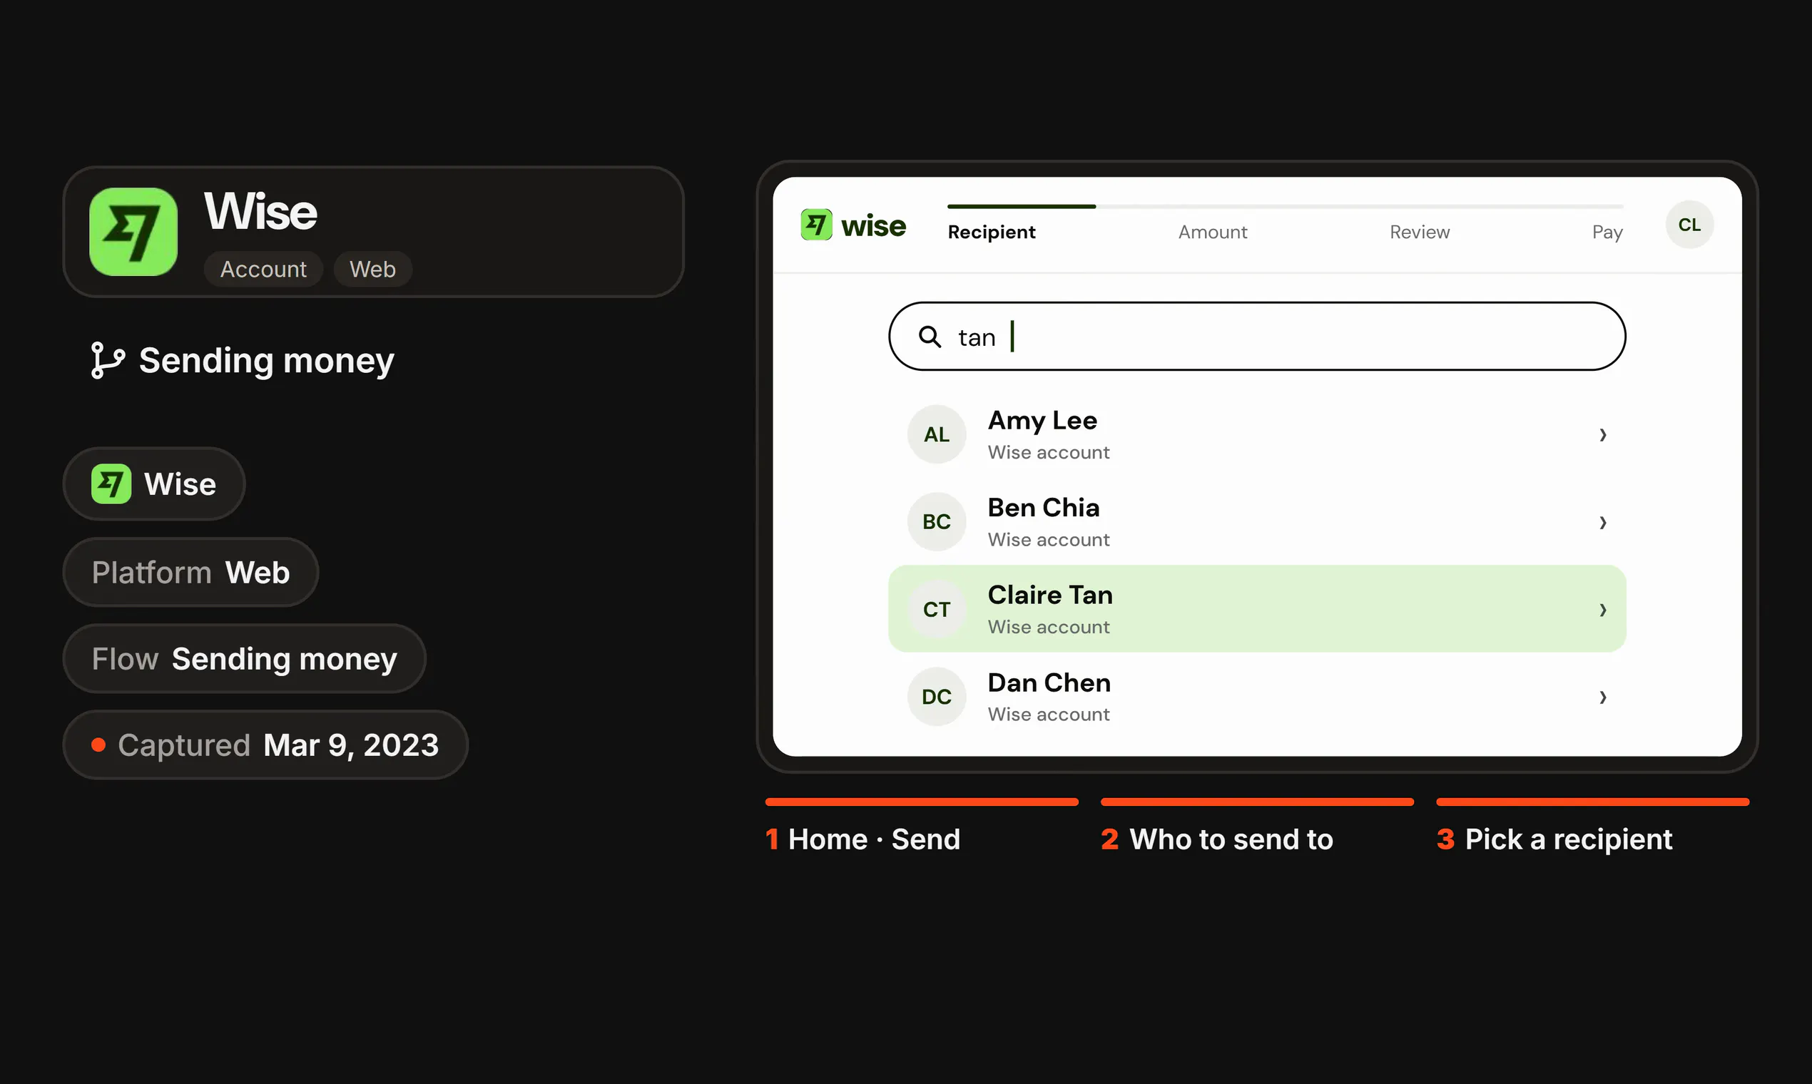
Task: Click the Wise app chip
Action: (154, 484)
